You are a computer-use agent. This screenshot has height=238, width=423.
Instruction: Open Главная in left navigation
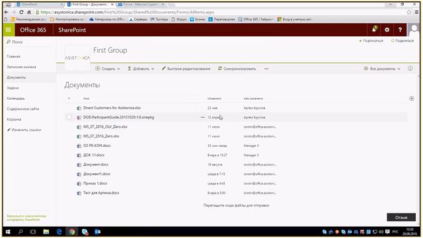[13, 56]
